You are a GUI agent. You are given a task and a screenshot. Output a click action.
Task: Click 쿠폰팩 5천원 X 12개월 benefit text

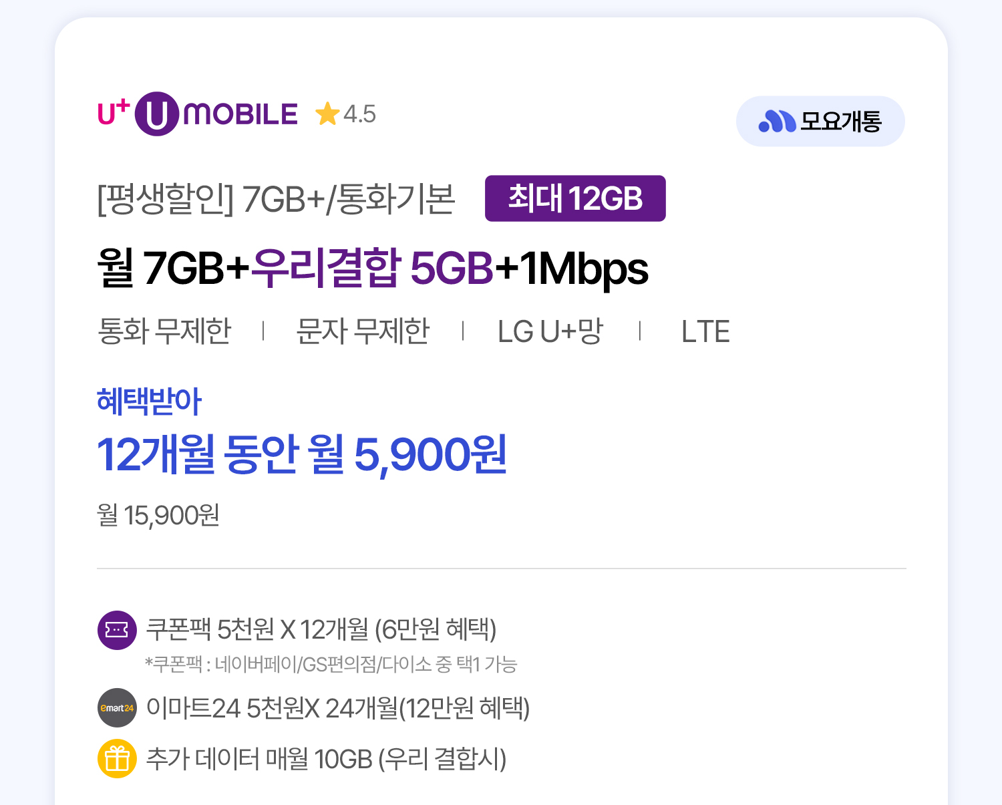point(321,629)
